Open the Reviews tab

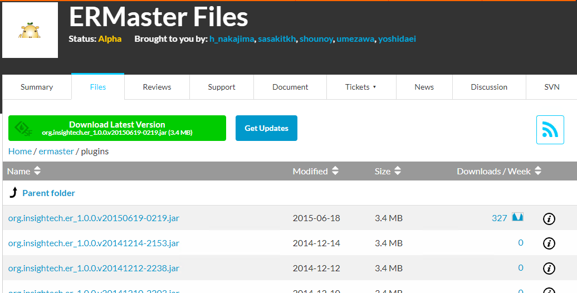click(x=157, y=87)
